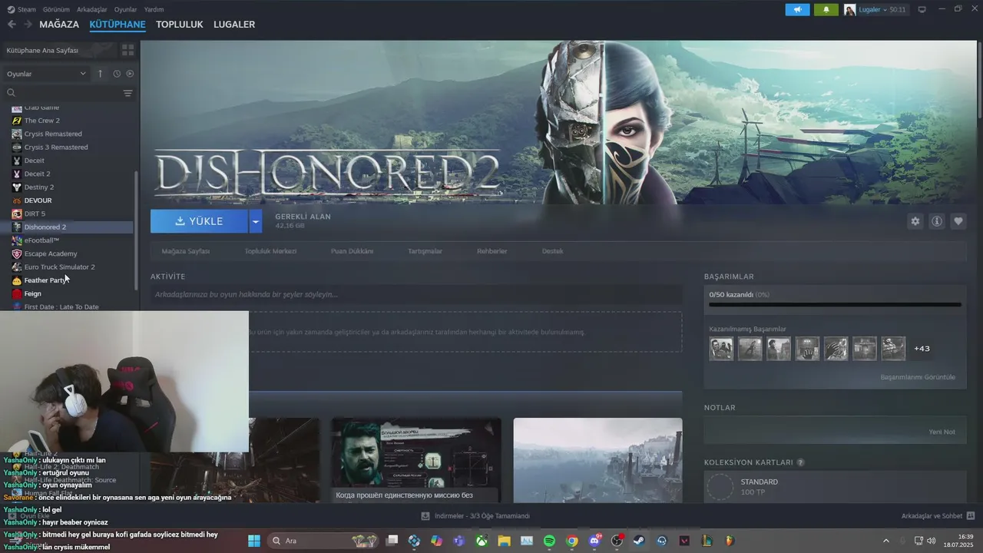Open the first locked achievement thumbnail
This screenshot has width=983, height=553.
pos(721,349)
